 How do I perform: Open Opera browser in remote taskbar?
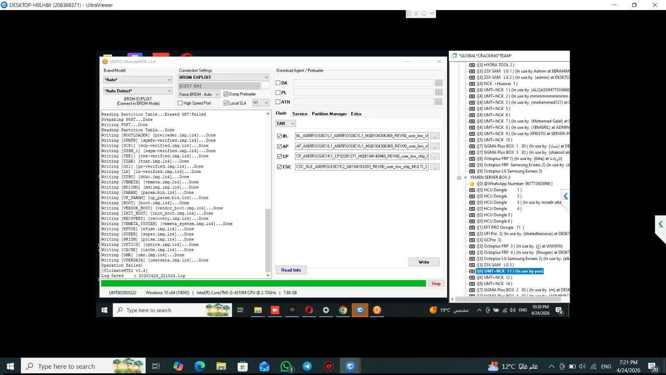[x=309, y=310]
